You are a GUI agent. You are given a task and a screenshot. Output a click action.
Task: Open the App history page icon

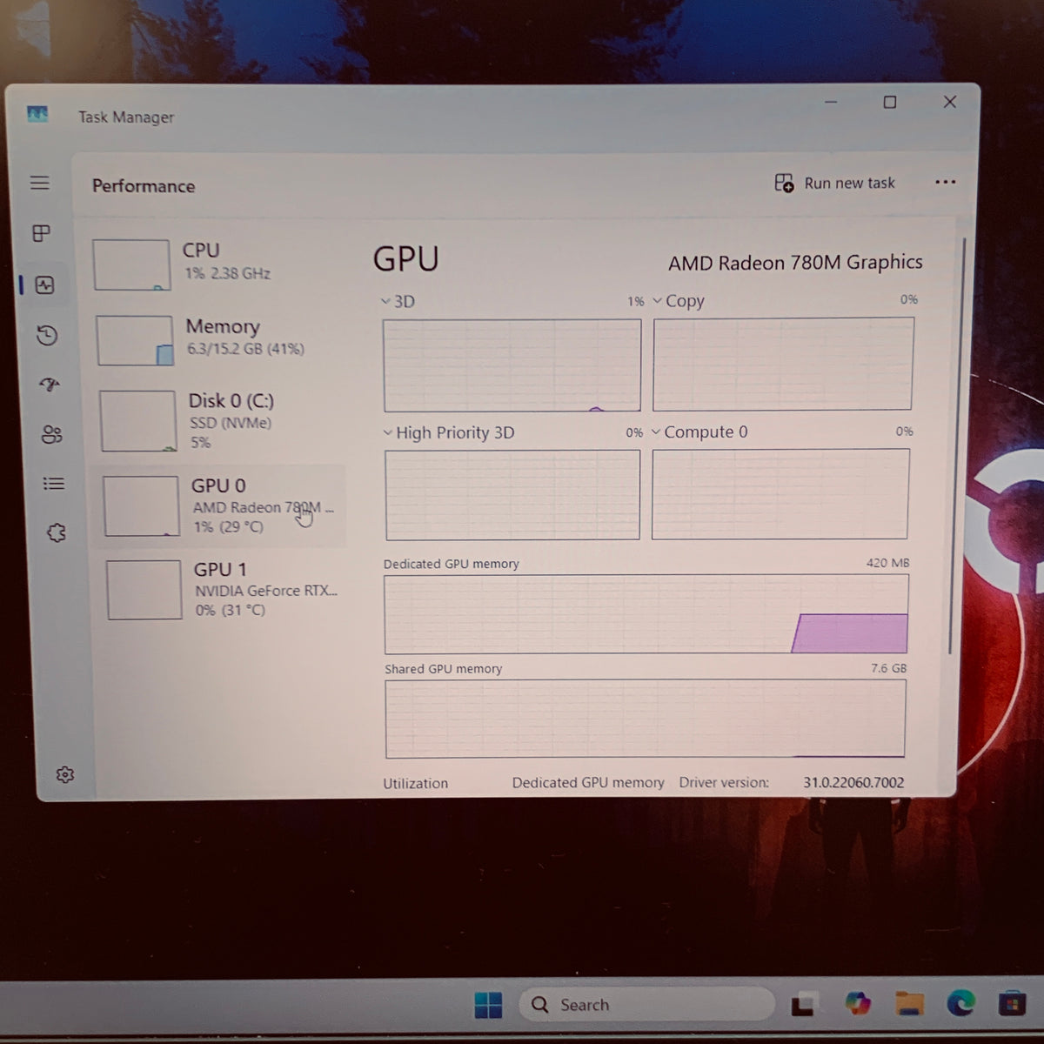[47, 335]
